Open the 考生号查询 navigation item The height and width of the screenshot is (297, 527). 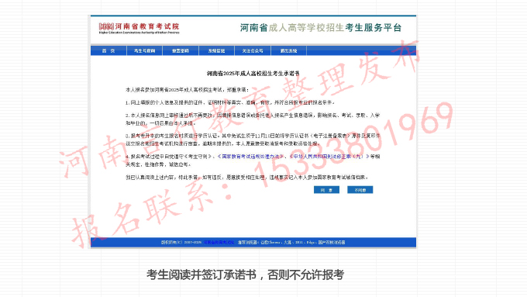coord(144,50)
